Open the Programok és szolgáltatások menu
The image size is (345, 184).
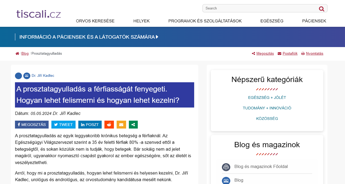click(x=205, y=21)
